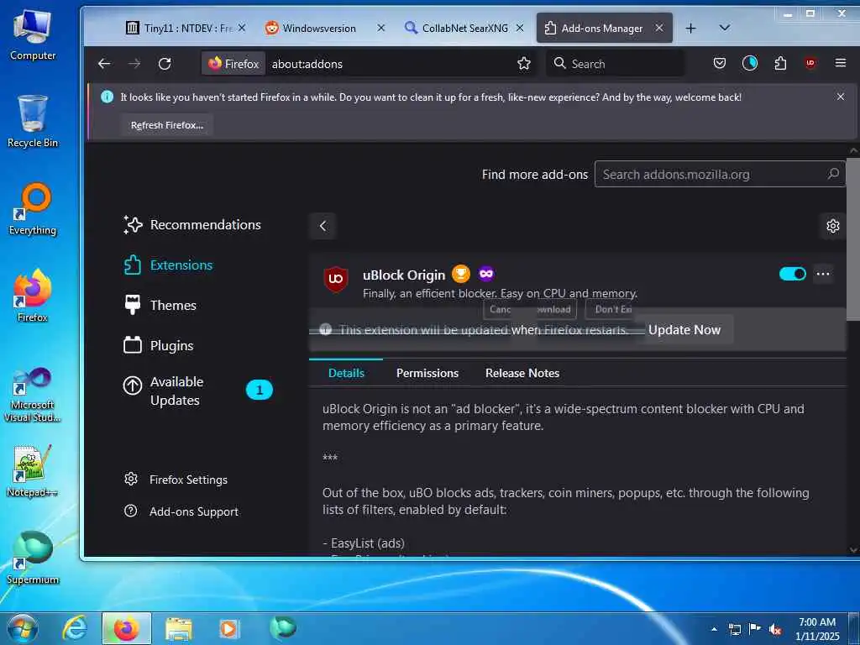Open the Plugins category
The height and width of the screenshot is (645, 860).
coord(159,345)
